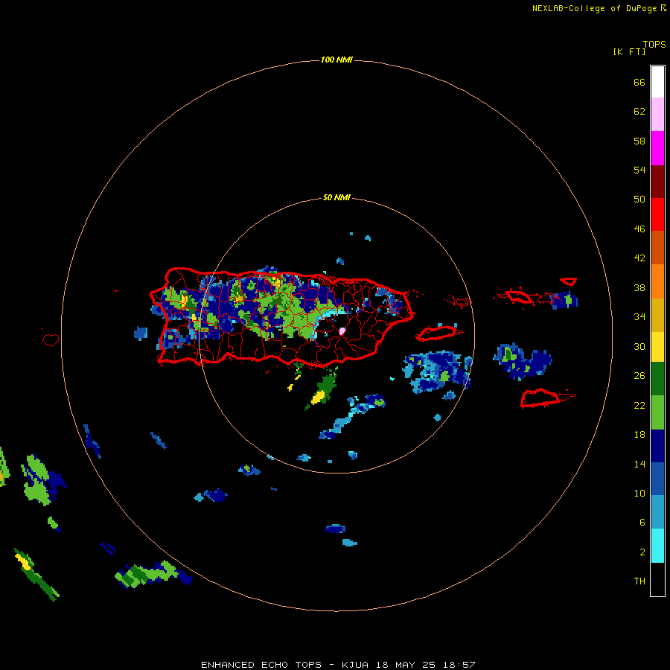Click the '2' legend value

click(x=642, y=552)
